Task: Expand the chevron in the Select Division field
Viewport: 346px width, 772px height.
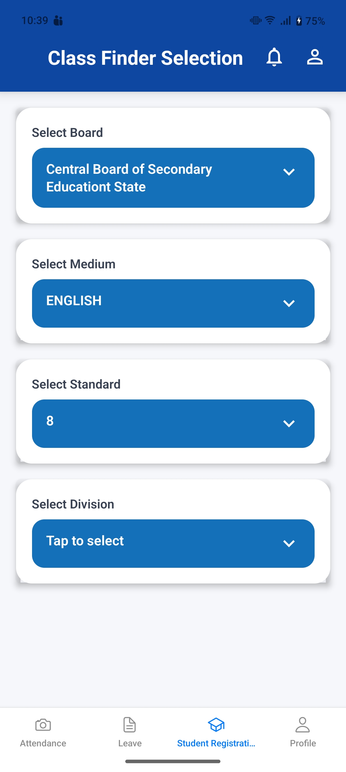Action: coord(289,543)
